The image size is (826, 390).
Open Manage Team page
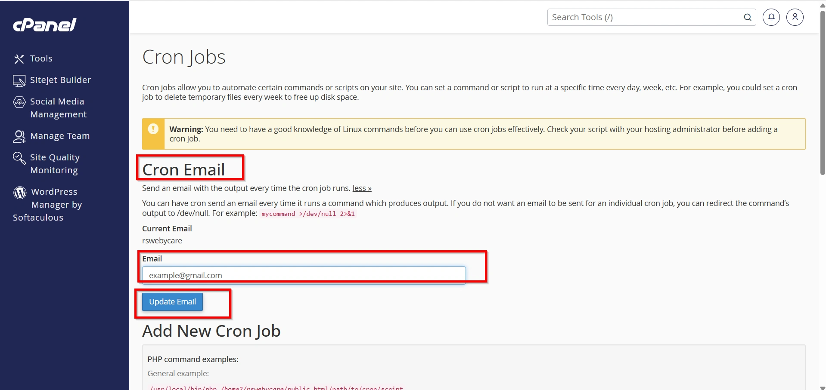[x=60, y=136]
